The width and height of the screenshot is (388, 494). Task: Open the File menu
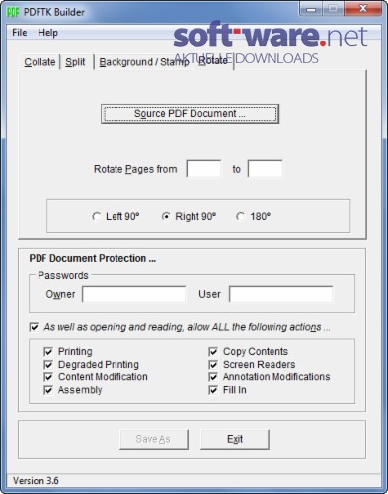pos(20,33)
